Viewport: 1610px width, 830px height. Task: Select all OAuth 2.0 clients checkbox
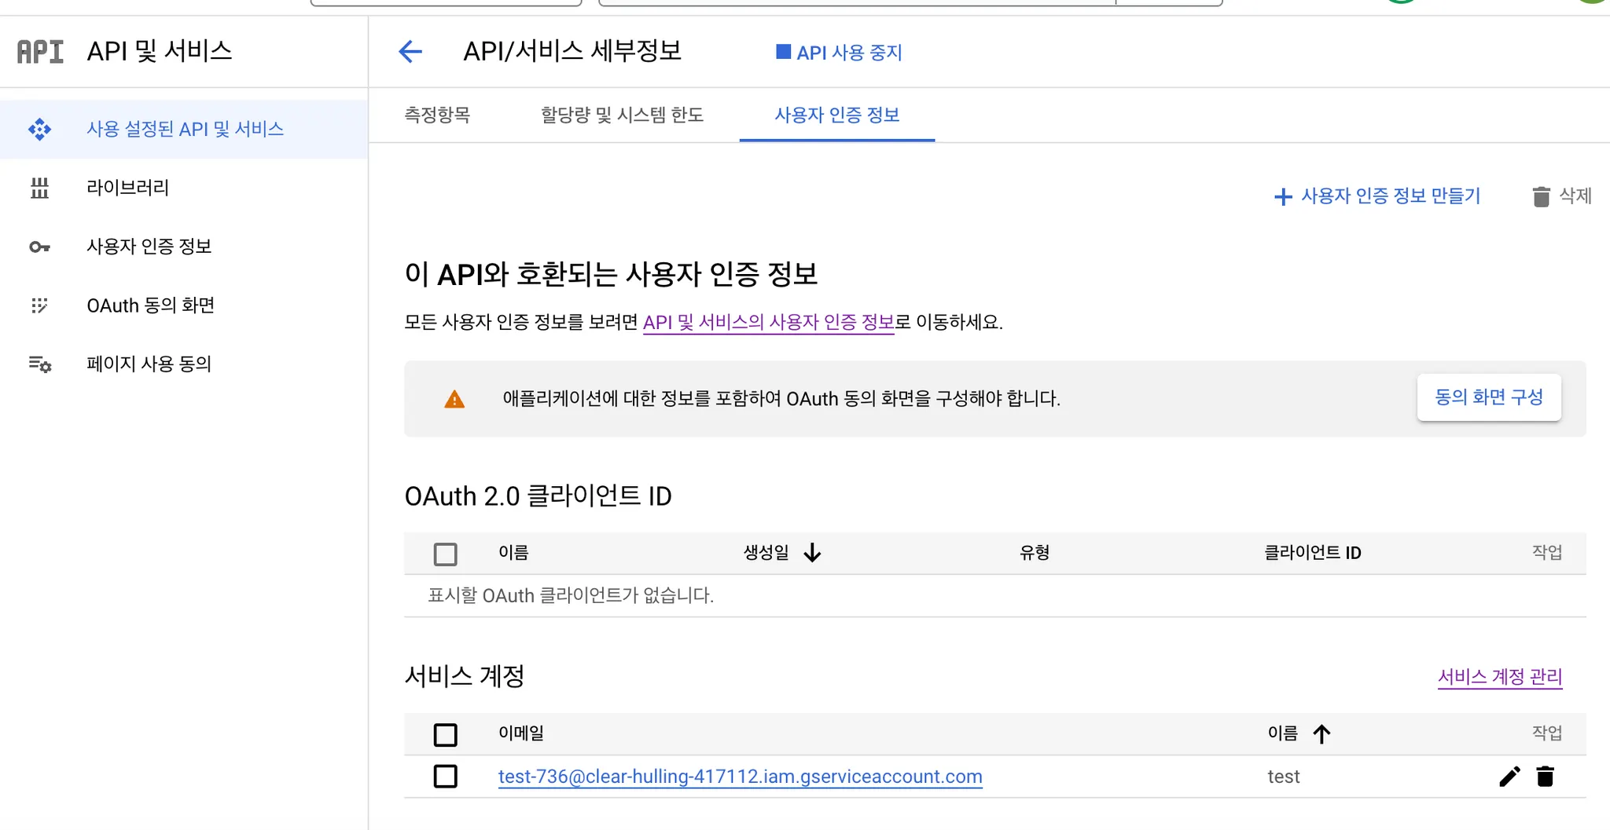[x=446, y=554]
